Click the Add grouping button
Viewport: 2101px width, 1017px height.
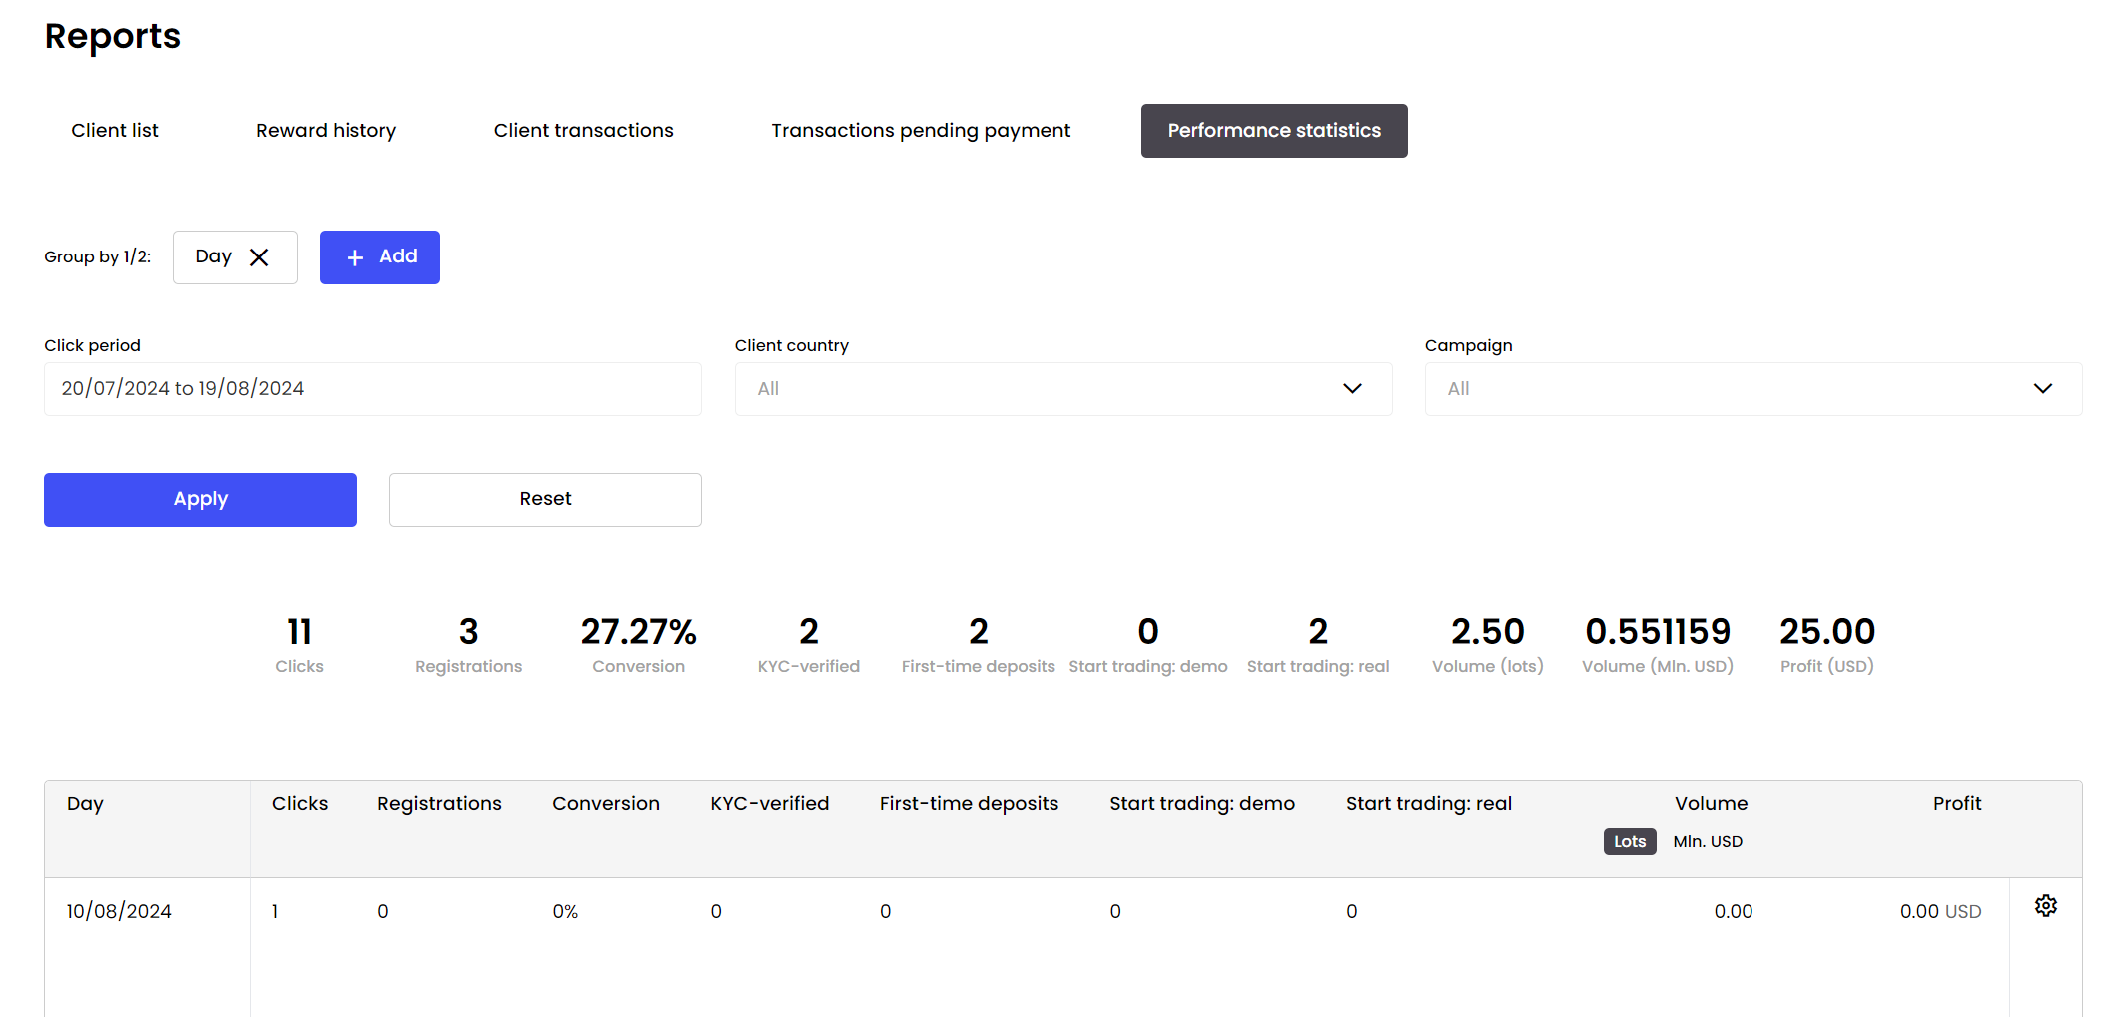tap(379, 257)
